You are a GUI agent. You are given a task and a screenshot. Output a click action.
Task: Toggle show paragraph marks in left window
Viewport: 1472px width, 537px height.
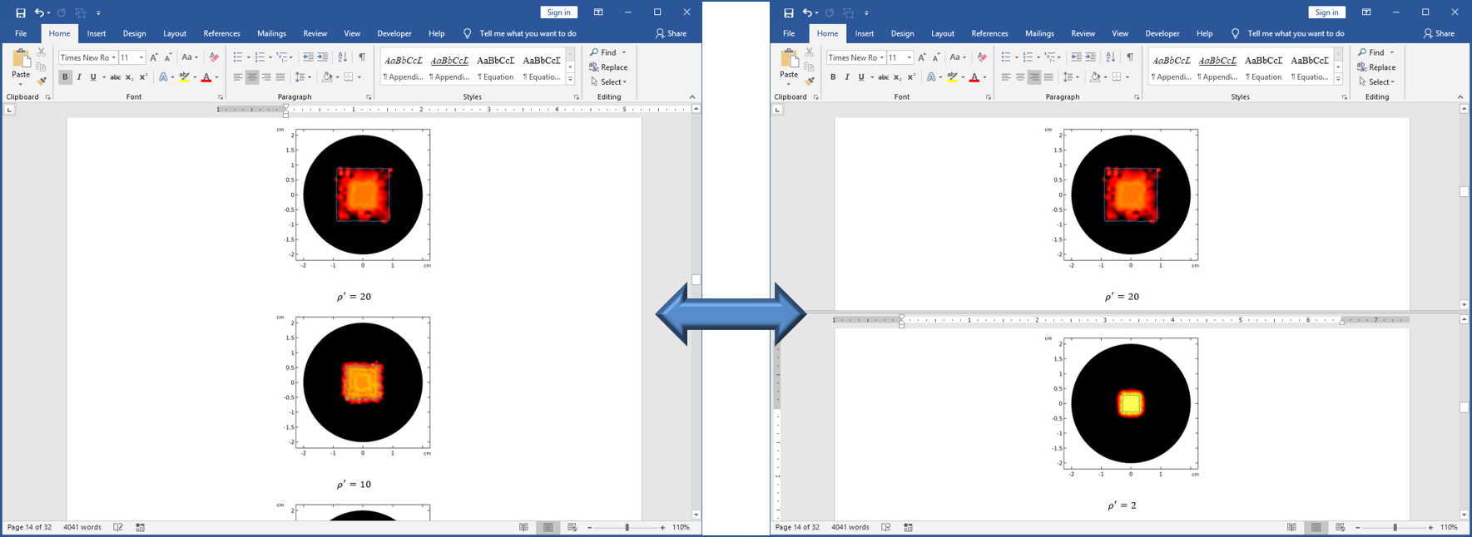pos(362,57)
